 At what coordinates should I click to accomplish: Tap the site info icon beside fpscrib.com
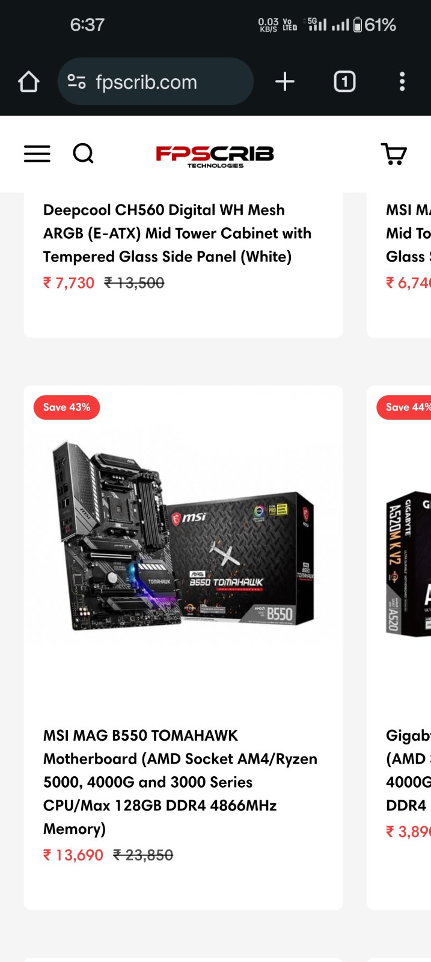pyautogui.click(x=76, y=82)
